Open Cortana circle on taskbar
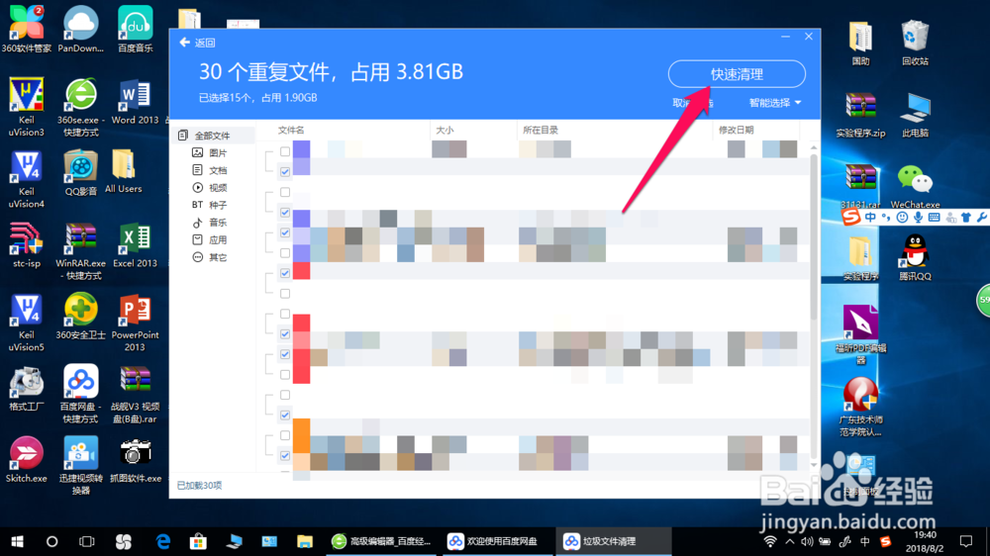This screenshot has height=556, width=990. click(52, 541)
